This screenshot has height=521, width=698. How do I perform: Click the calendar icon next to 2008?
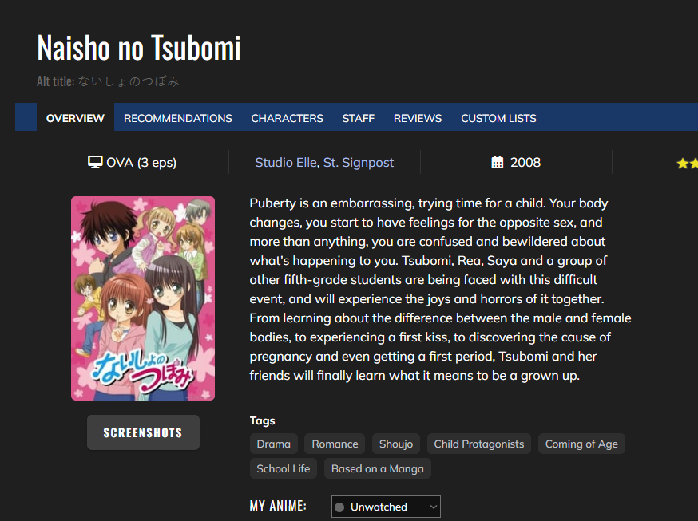[x=497, y=163]
